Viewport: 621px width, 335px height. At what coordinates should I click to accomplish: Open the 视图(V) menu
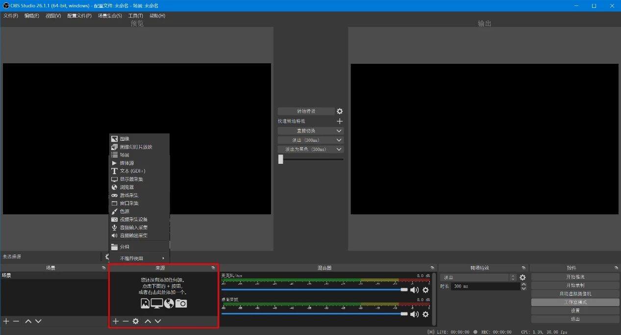(53, 16)
